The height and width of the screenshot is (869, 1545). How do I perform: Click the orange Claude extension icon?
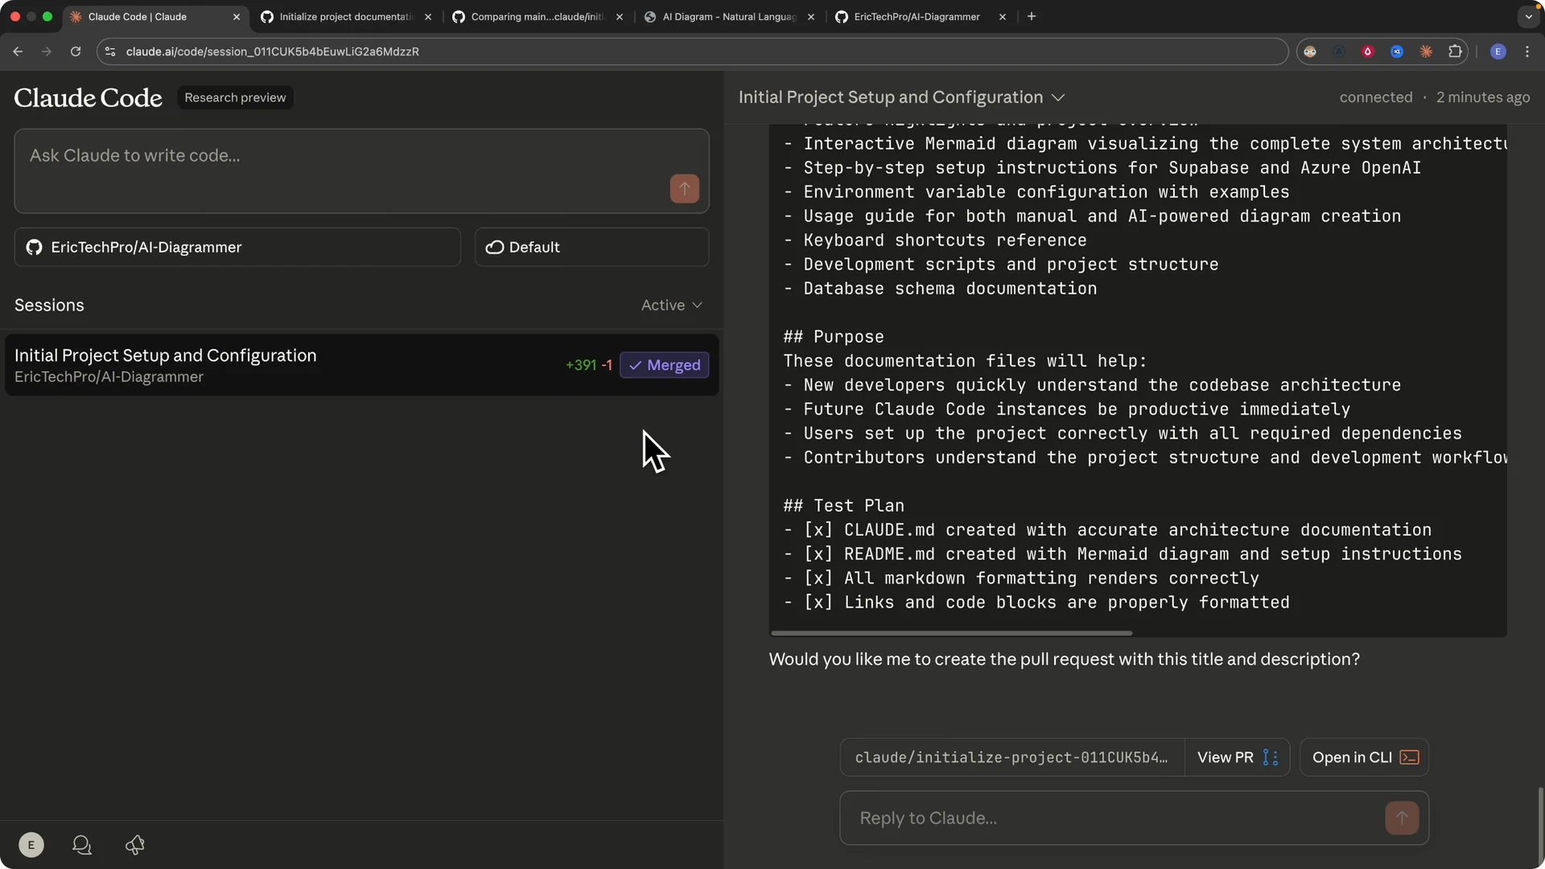(1426, 51)
